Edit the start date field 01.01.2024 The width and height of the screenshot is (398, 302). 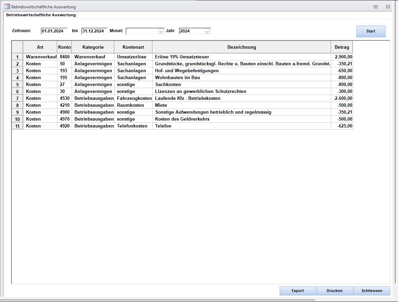(54, 31)
